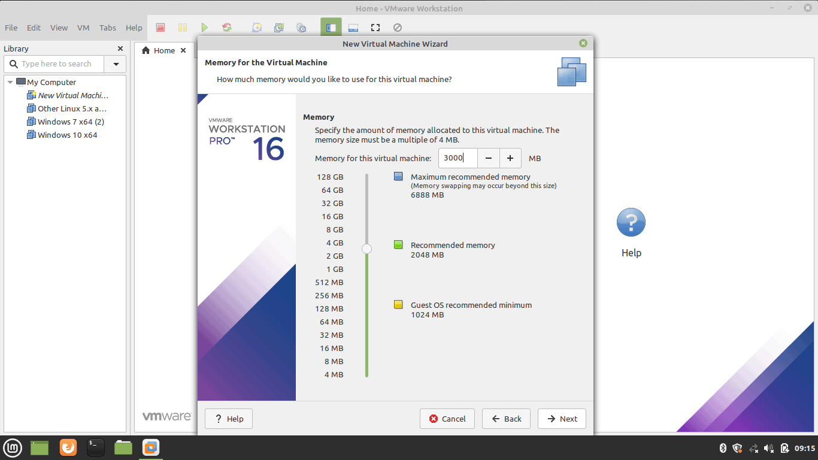This screenshot has width=818, height=460.
Task: Click the wizard's stacked windows header icon
Action: coord(572,72)
